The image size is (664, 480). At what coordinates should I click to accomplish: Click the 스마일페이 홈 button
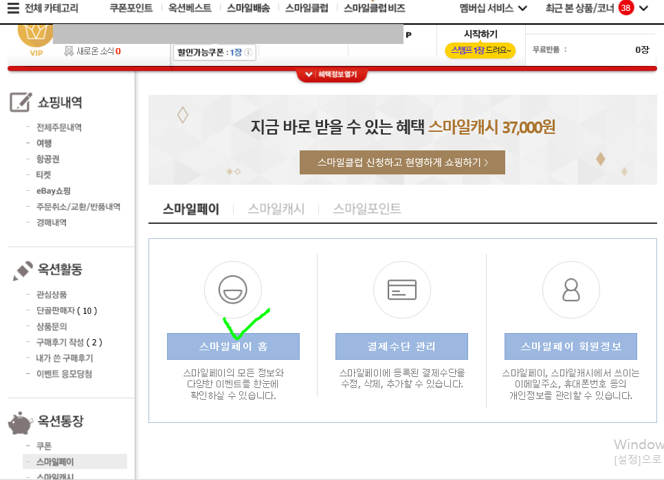point(233,346)
